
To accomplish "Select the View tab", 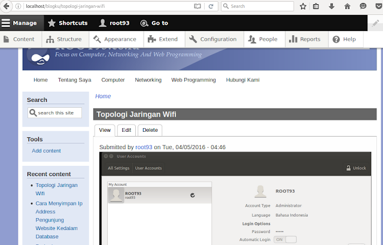I will point(105,130).
